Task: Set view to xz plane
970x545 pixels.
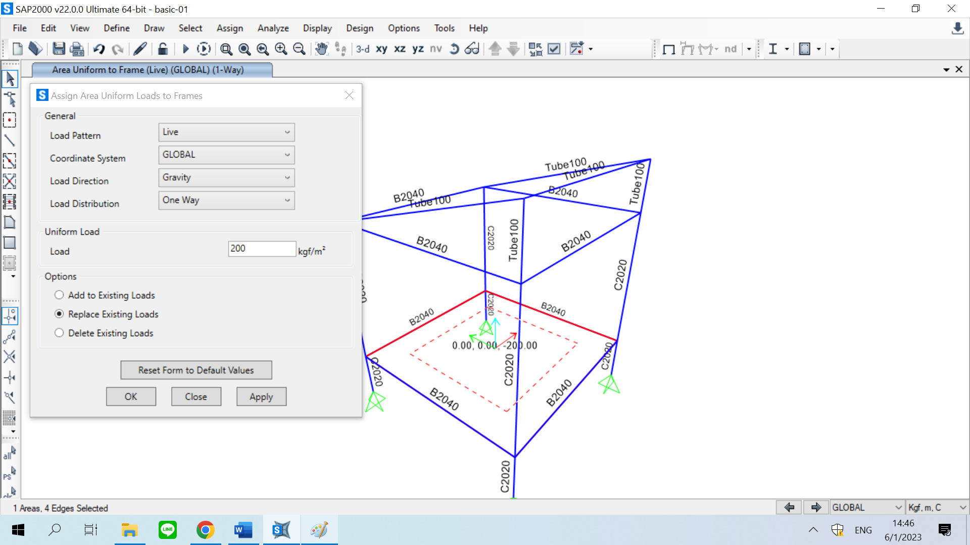Action: click(400, 49)
